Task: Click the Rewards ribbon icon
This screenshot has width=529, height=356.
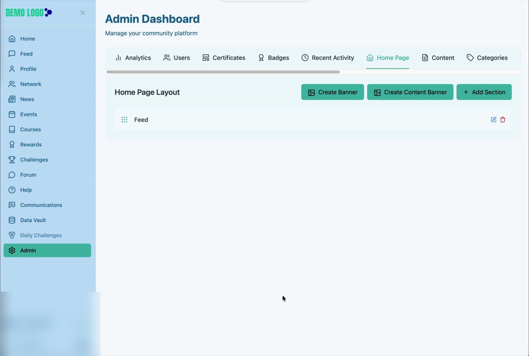Action: [x=12, y=145]
